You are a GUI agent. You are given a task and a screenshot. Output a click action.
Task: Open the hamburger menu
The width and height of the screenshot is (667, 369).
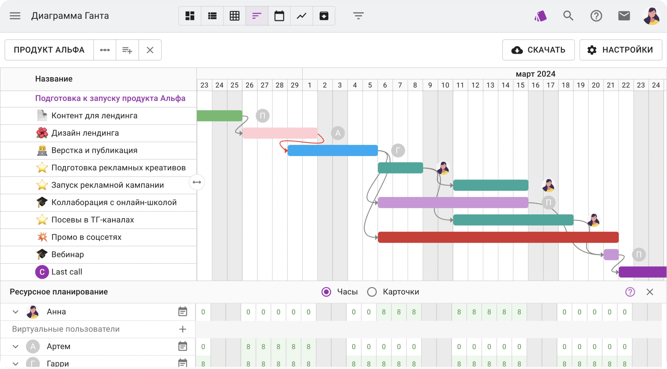point(15,16)
